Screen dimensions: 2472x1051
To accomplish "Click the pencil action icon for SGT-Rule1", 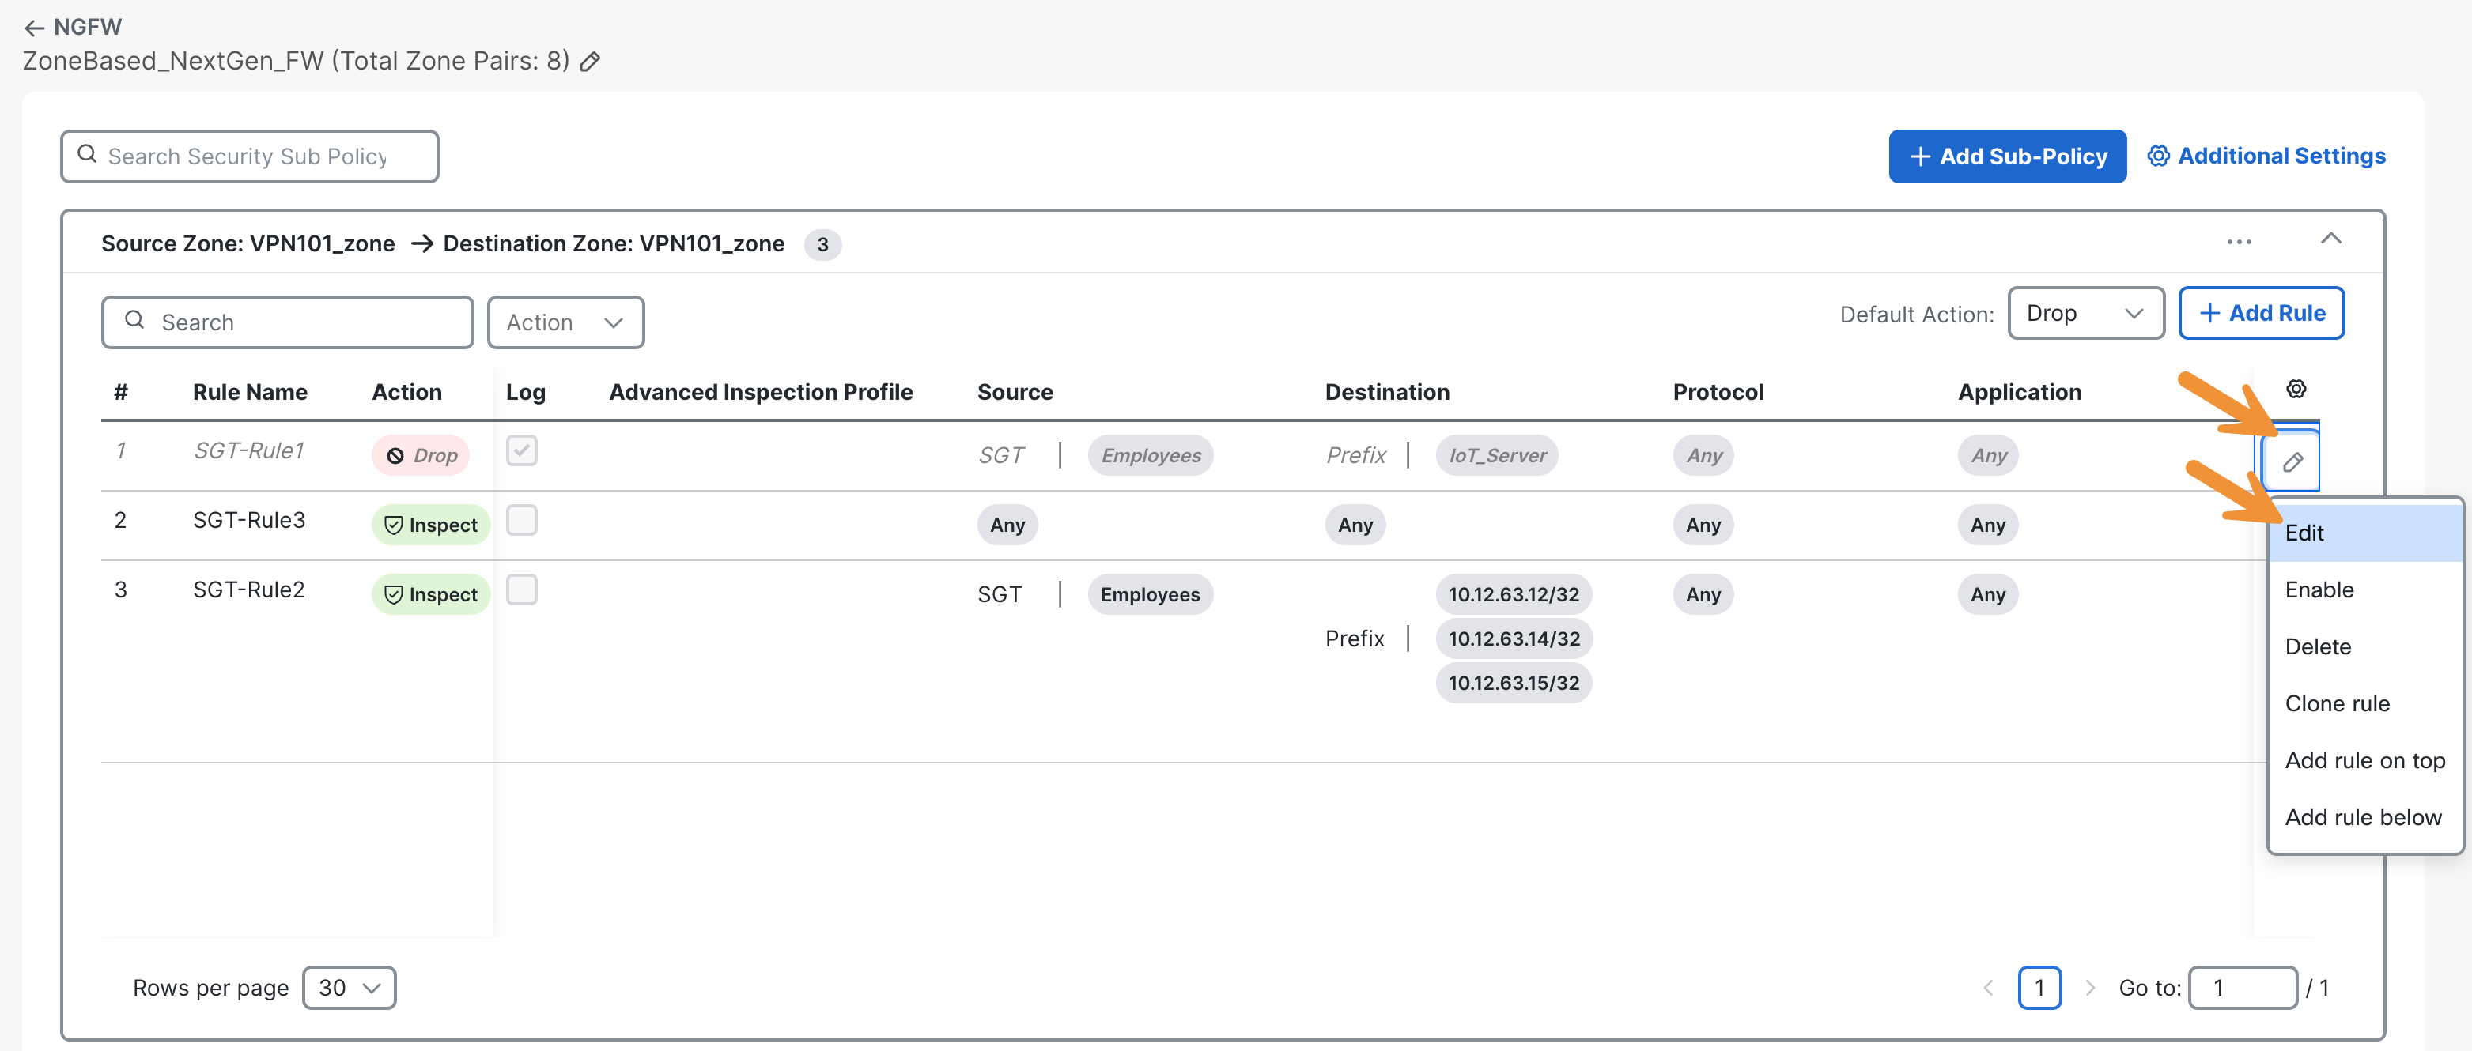I will [2292, 462].
